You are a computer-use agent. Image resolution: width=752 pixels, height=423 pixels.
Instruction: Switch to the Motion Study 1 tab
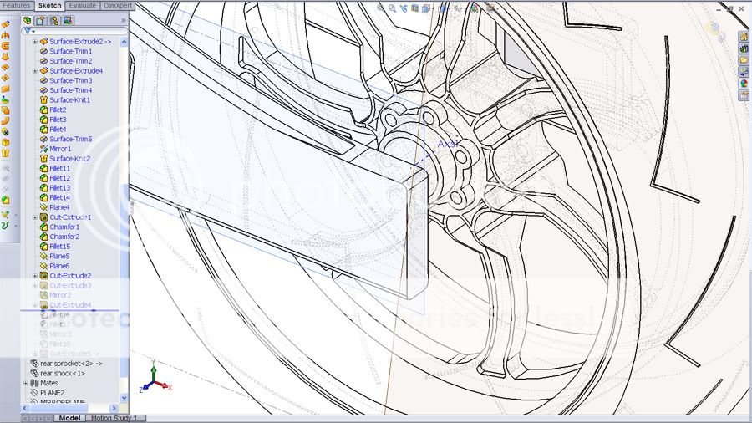click(114, 418)
